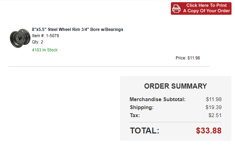
Task: Click the $19.39 shipping amount
Action: pos(214,107)
